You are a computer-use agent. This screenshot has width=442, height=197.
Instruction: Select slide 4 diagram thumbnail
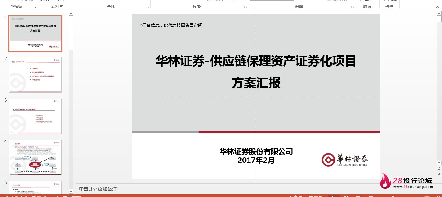35,158
